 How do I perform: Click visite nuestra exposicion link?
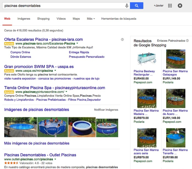pos(20,79)
